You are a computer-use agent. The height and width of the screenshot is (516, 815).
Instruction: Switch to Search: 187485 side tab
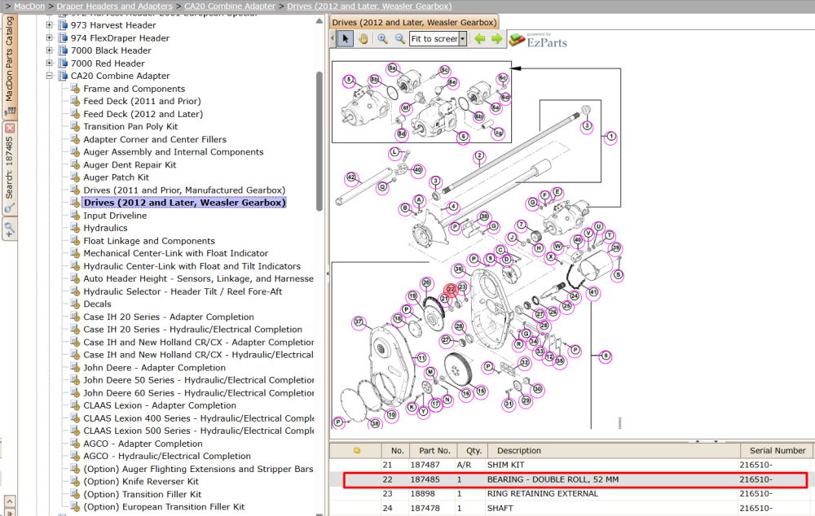tap(9, 167)
